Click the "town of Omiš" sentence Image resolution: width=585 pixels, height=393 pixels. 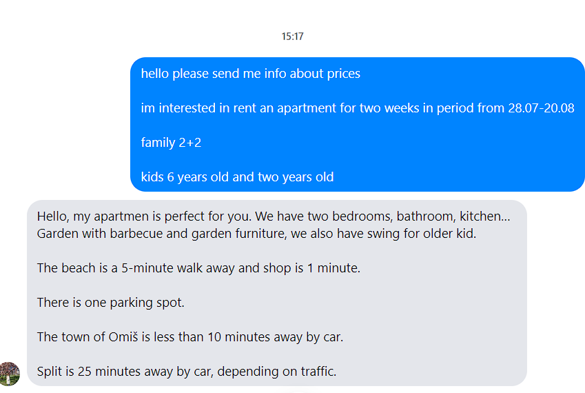pos(190,337)
